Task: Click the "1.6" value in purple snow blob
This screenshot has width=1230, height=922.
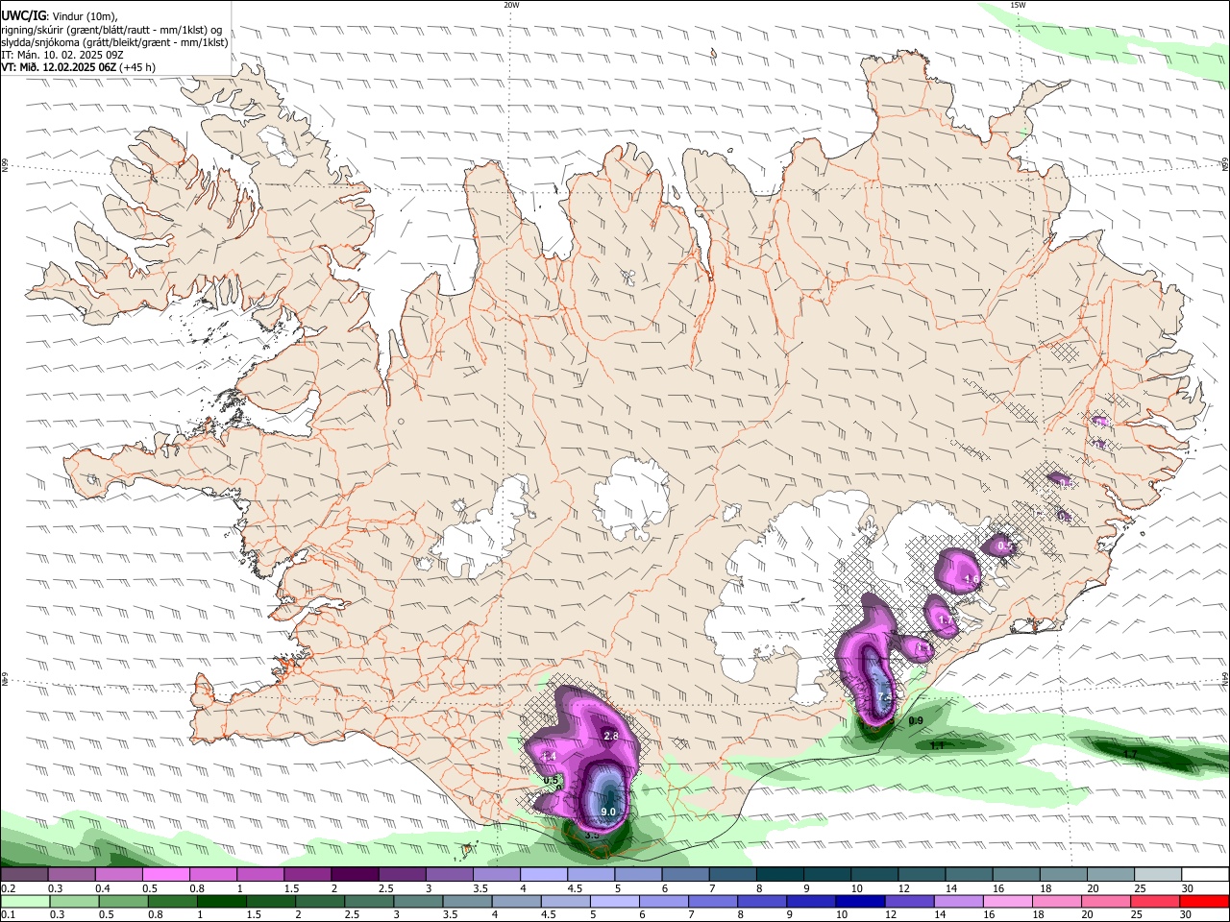Action: pos(971,580)
